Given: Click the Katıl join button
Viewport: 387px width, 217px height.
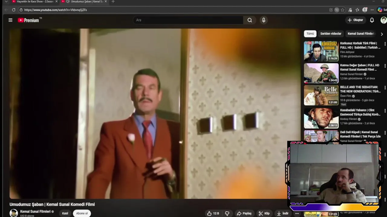Looking at the screenshot, I should 65,213.
